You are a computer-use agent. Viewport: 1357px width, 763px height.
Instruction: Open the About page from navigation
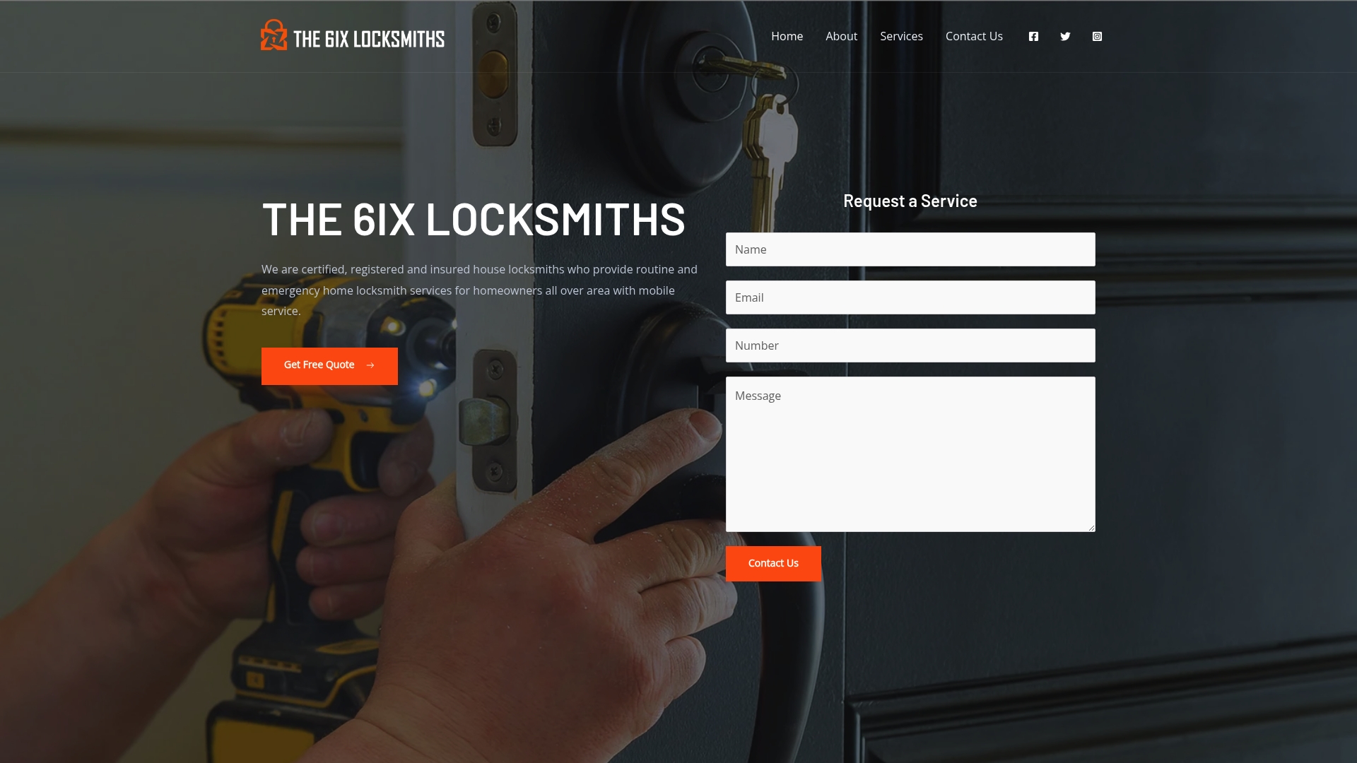click(x=841, y=36)
